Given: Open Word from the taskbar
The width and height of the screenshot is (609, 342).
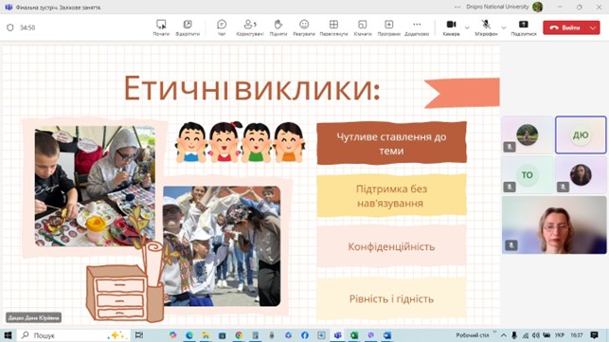Looking at the screenshot, I should point(387,335).
